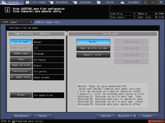Viewport: 165px width, 123px height.
Task: Click the globe network icon
Action: pyautogui.click(x=146, y=2)
